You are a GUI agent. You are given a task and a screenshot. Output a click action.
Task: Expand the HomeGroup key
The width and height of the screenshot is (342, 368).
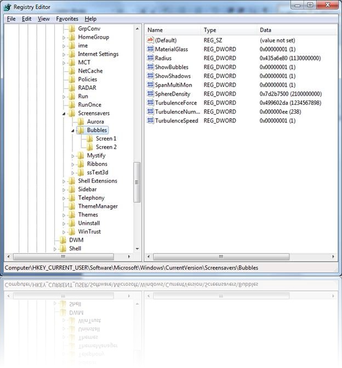pos(64,37)
